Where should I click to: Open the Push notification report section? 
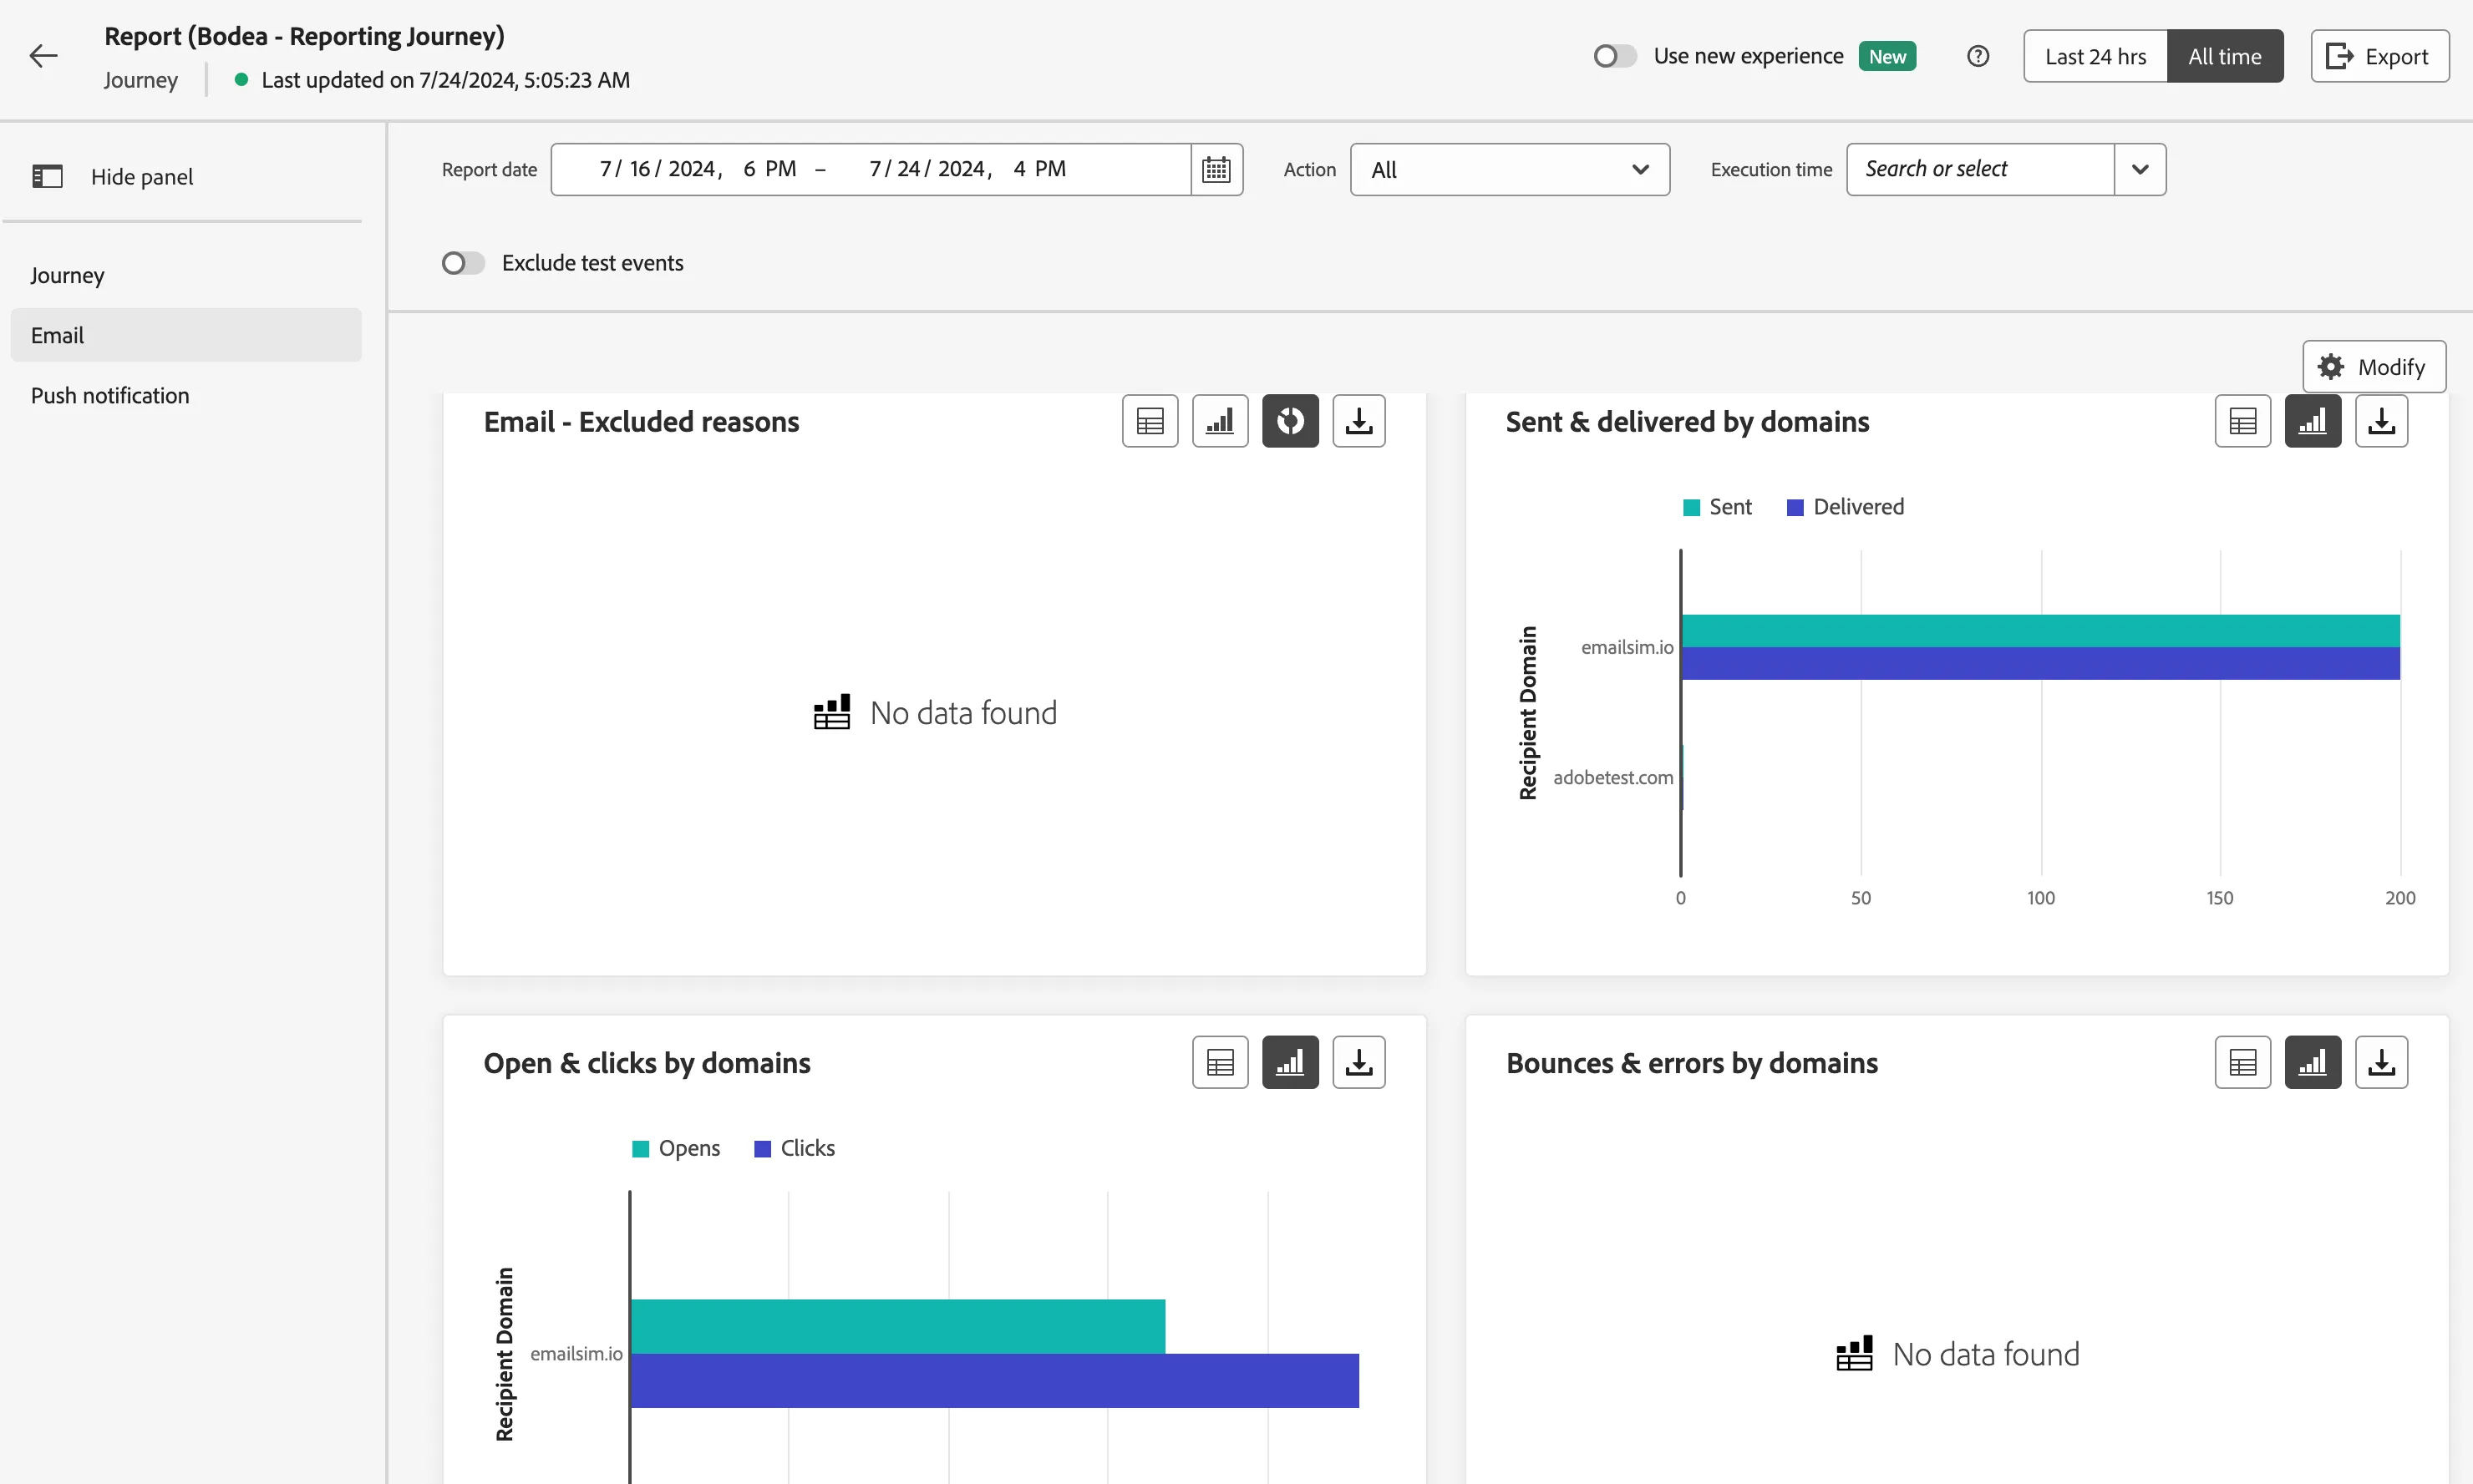pyautogui.click(x=186, y=395)
